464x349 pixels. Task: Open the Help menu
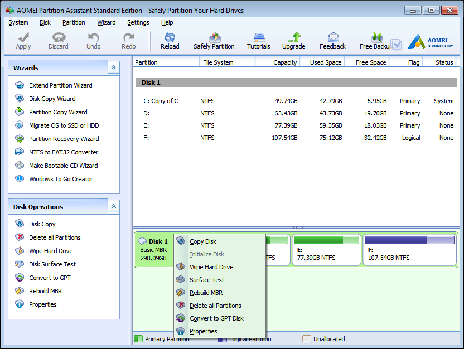point(167,22)
